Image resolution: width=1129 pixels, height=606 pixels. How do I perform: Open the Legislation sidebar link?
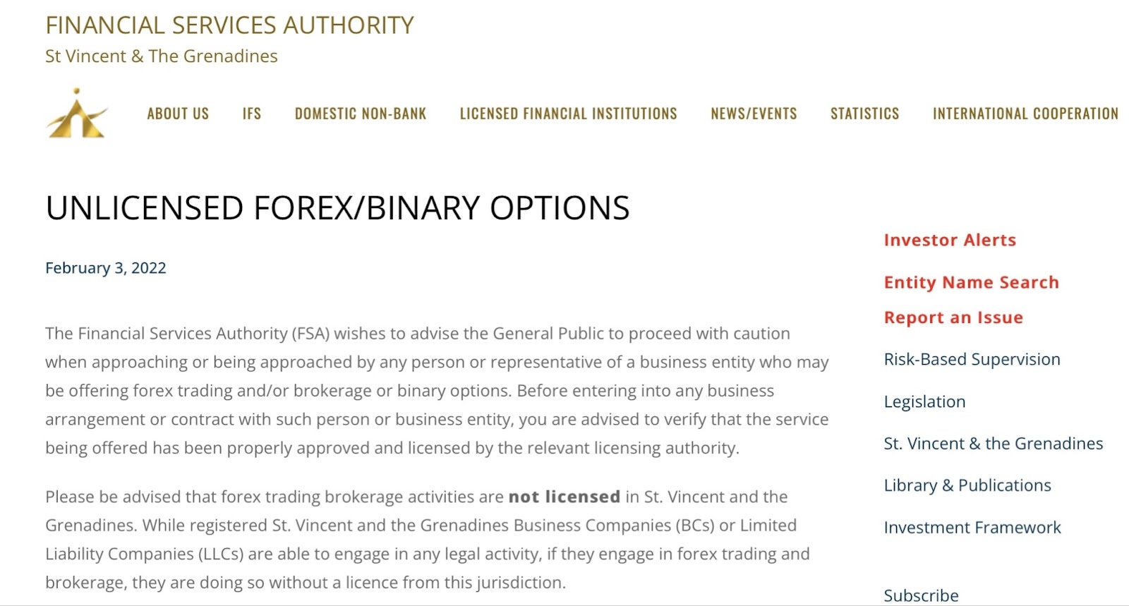point(924,401)
